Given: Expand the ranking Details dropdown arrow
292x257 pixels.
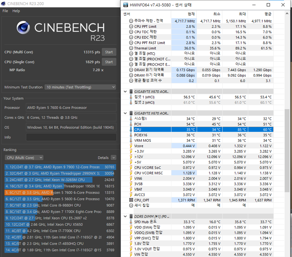Looking at the screenshot, I should coord(114,158).
